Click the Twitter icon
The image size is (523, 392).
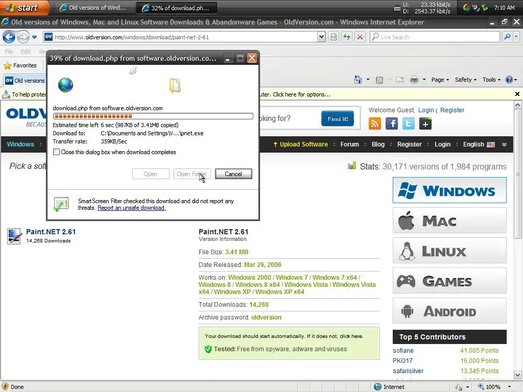point(408,124)
